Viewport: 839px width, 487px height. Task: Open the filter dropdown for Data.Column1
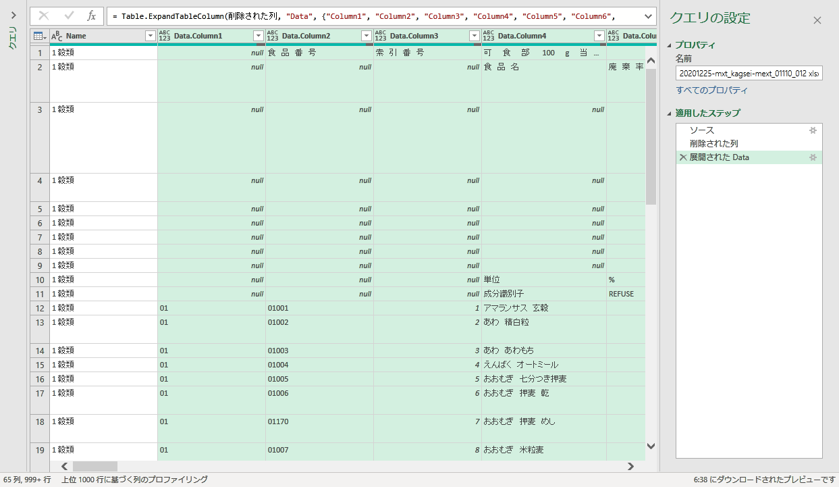coord(258,36)
